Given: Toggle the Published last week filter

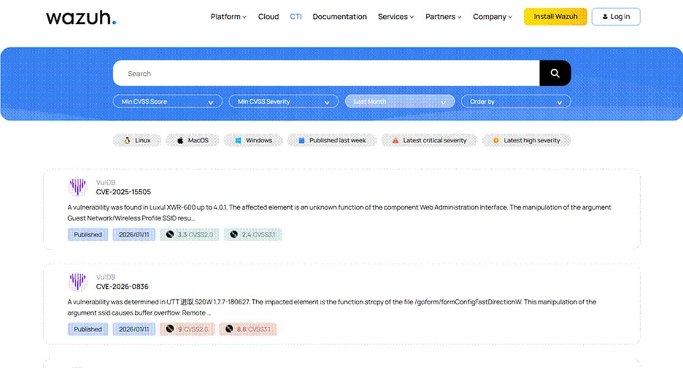Looking at the screenshot, I should point(332,140).
